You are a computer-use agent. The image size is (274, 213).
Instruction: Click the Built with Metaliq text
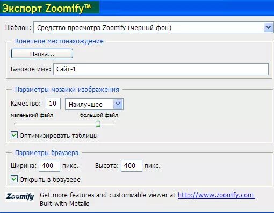64,204
